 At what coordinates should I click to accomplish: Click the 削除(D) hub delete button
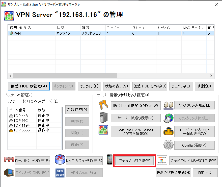pos(204,86)
